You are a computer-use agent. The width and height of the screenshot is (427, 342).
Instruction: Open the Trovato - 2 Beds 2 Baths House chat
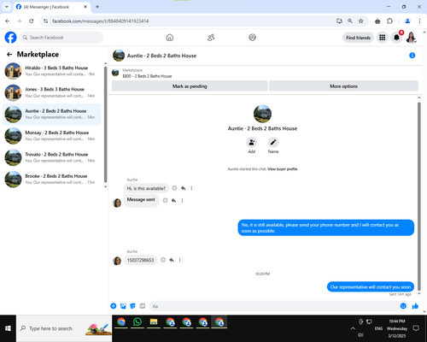click(x=51, y=157)
